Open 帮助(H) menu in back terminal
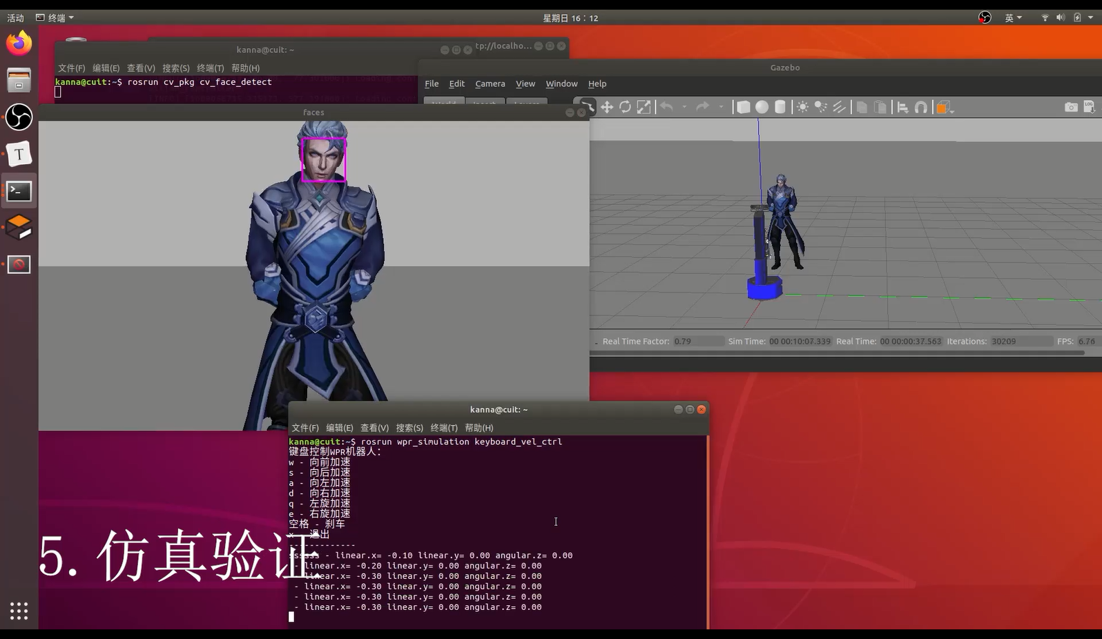This screenshot has width=1102, height=639. point(246,68)
